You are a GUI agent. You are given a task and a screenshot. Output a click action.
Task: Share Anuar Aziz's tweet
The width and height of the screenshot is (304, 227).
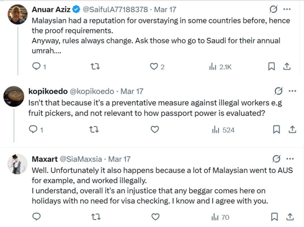click(x=287, y=66)
